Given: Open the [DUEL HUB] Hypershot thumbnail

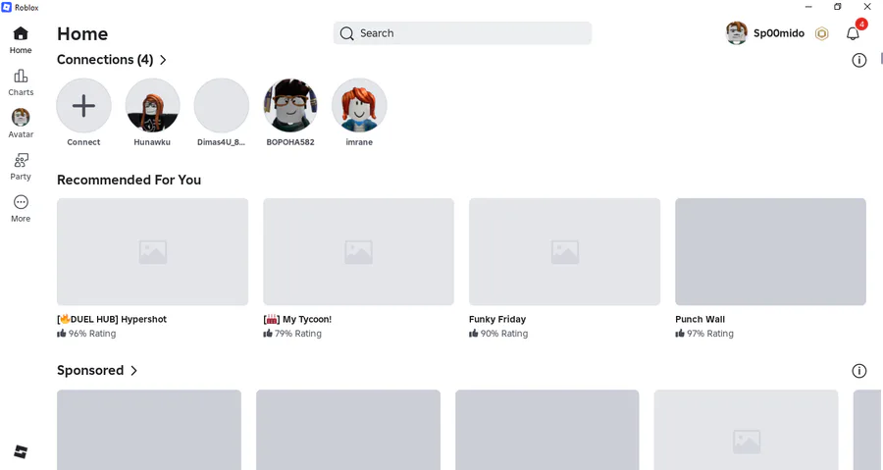Looking at the screenshot, I should 153,251.
